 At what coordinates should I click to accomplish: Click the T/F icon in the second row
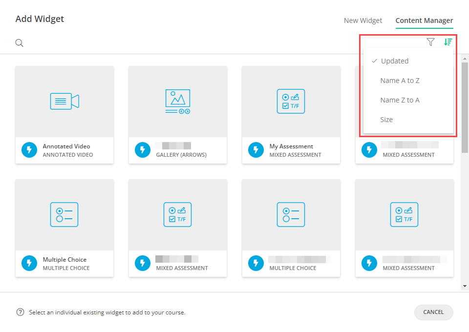(x=178, y=215)
